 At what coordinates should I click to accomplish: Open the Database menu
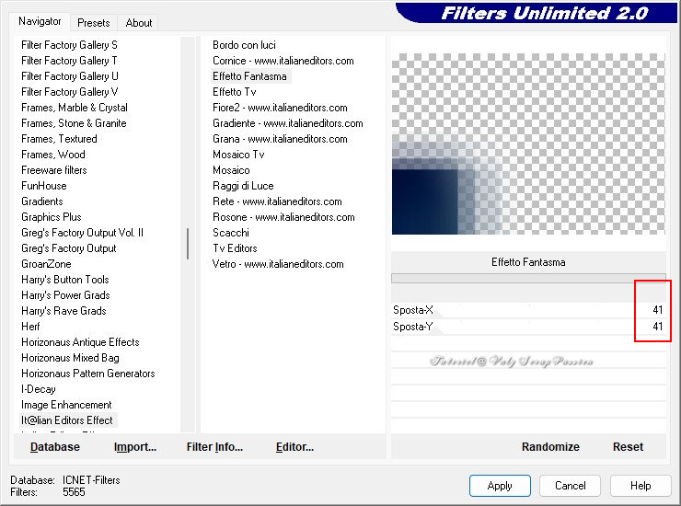[x=54, y=447]
